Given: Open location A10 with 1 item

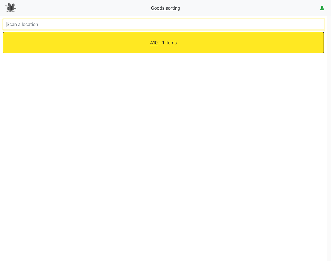Looking at the screenshot, I should [x=163, y=43].
